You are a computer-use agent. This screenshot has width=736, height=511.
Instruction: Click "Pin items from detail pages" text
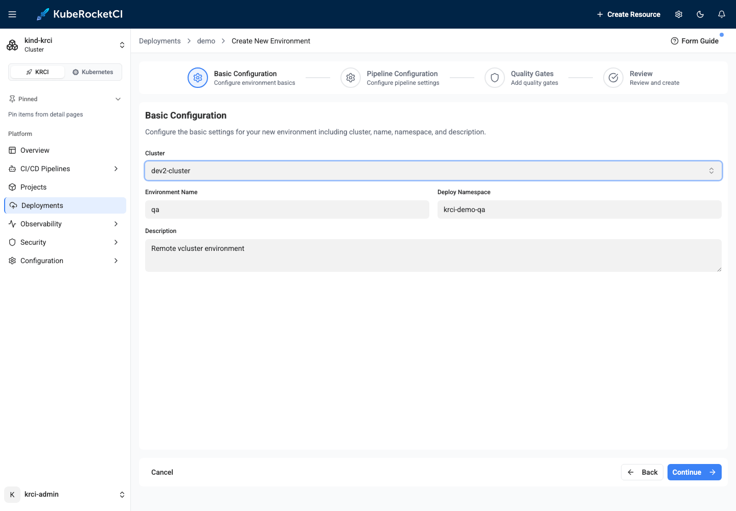[x=45, y=114]
